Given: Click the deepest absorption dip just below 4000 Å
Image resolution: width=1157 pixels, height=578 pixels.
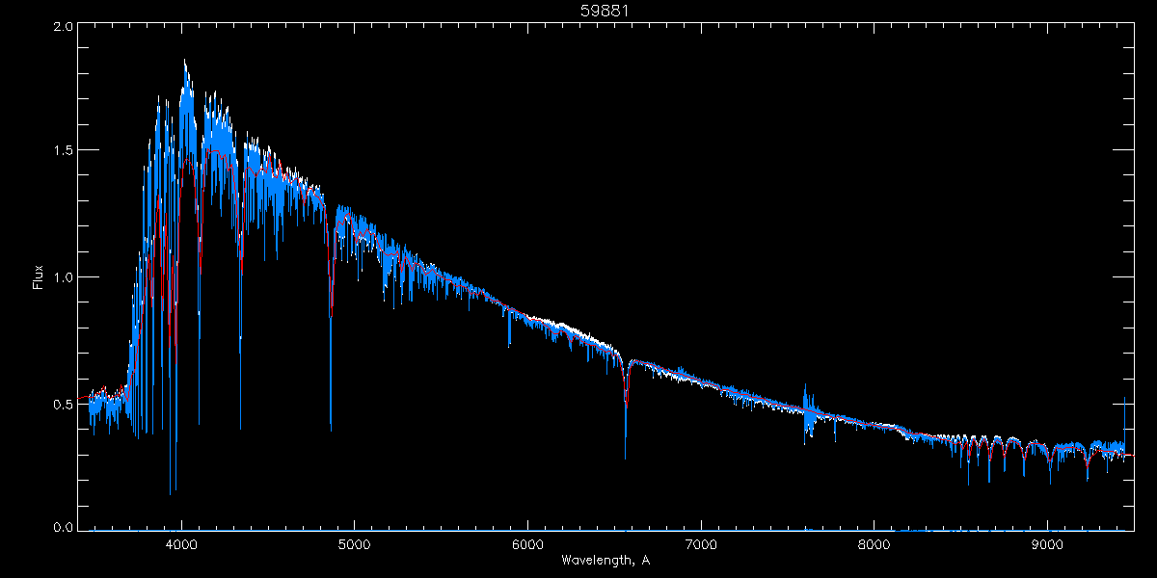Looking at the screenshot, I should click(x=171, y=492).
